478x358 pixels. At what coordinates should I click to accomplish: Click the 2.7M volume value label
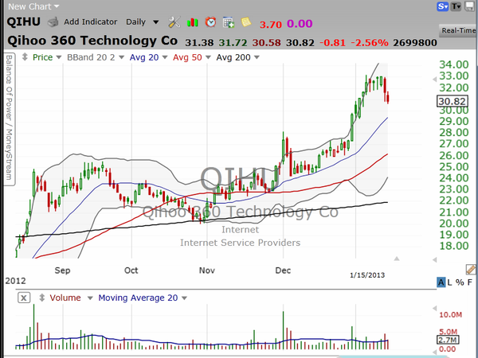pyautogui.click(x=448, y=340)
